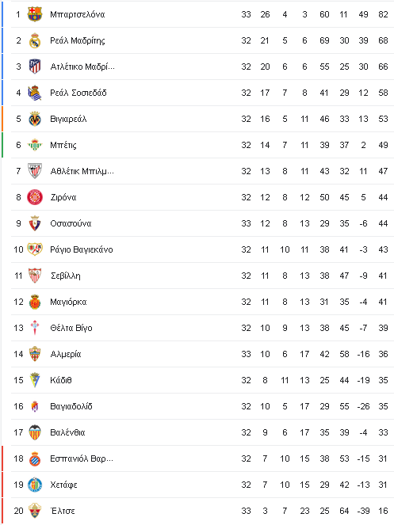Open the Ράγιο Βαγιεκάνο team link
Screen dimensions: 394x525
(82, 249)
